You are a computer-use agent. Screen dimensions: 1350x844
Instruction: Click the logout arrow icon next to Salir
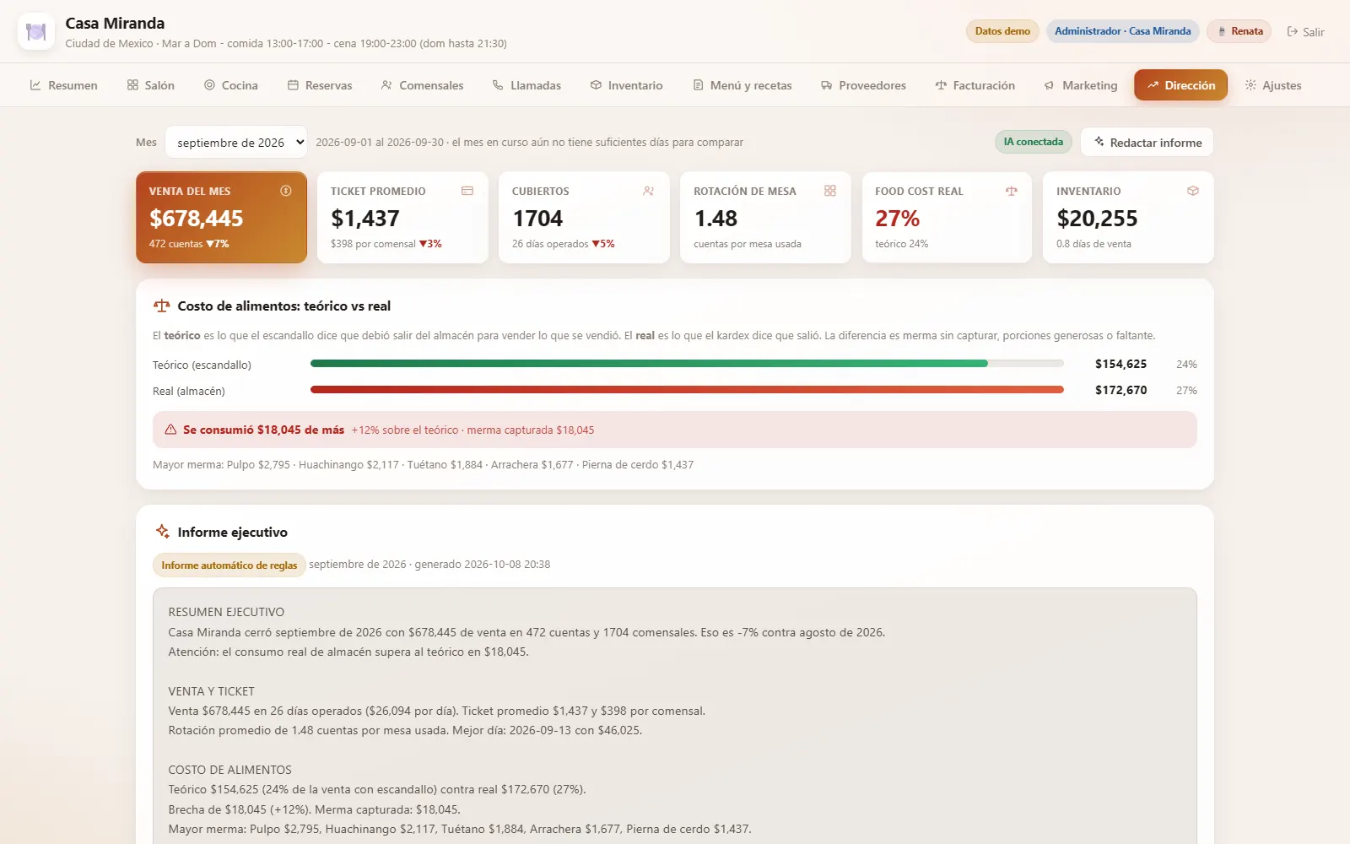tap(1292, 32)
